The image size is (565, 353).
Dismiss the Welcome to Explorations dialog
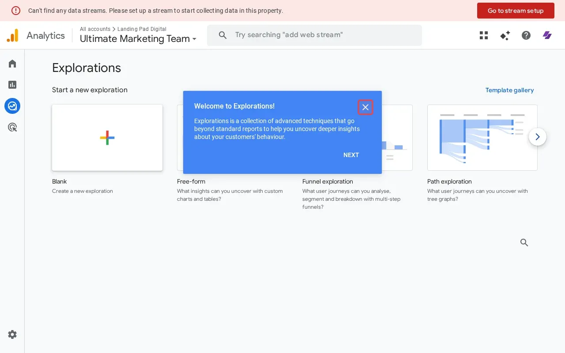(x=365, y=107)
